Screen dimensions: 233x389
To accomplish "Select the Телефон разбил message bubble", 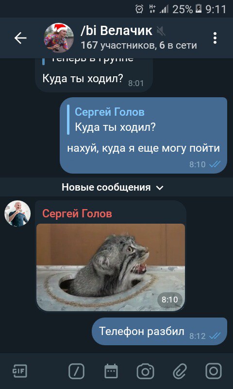I will click(160, 331).
